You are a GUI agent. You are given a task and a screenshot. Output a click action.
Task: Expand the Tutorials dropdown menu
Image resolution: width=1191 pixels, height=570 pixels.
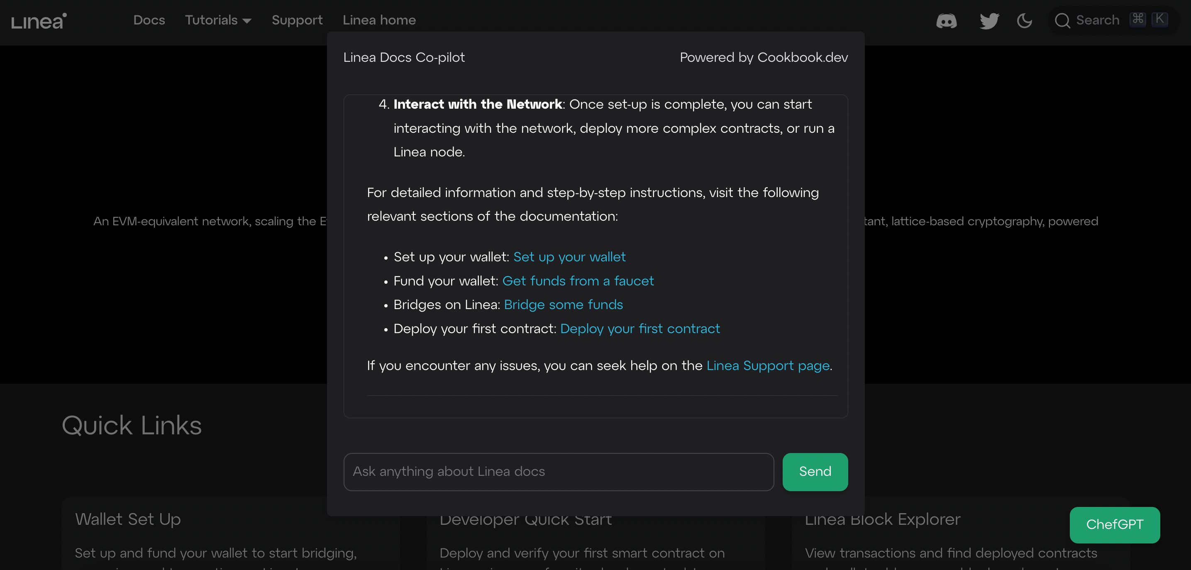tap(218, 20)
